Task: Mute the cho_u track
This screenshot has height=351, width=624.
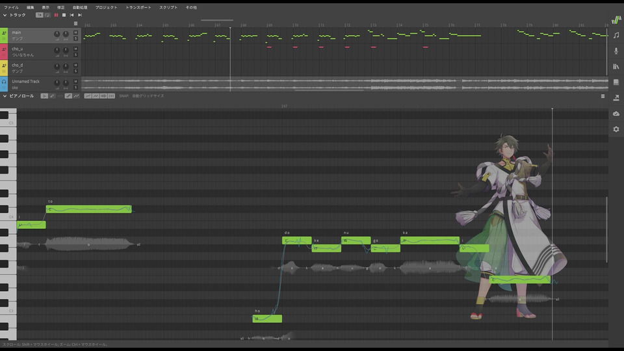Action: pos(75,49)
